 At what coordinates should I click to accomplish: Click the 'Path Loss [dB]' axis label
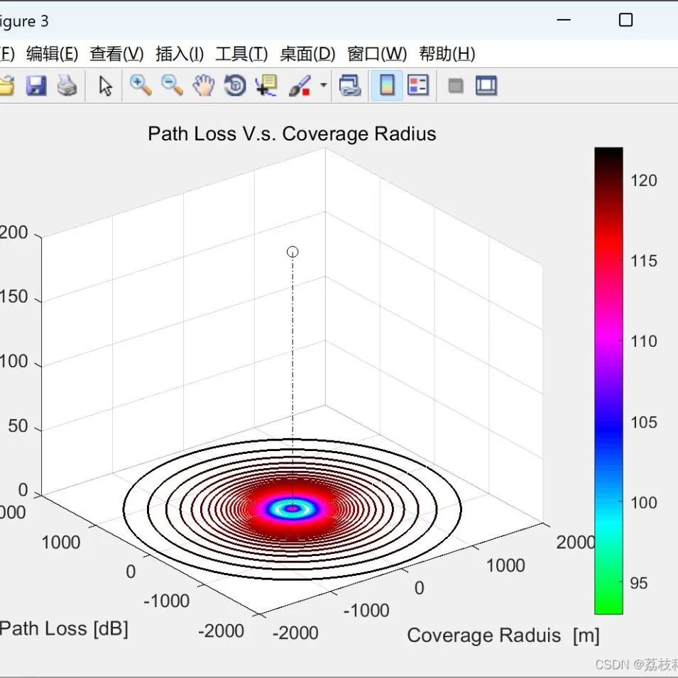(64, 628)
